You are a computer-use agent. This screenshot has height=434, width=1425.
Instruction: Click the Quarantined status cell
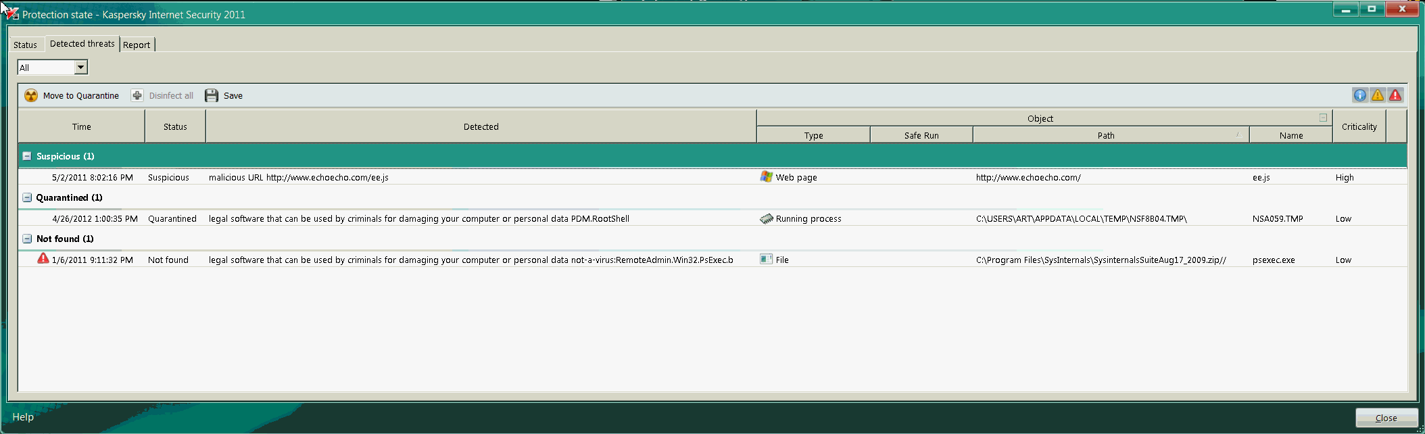coord(172,218)
